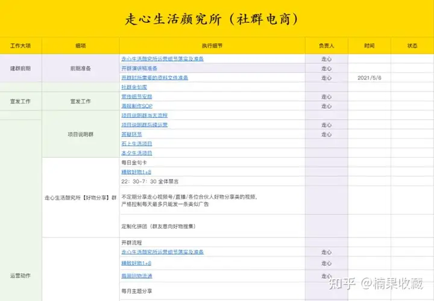Select the date cell 2021/5/6
The width and height of the screenshot is (434, 301).
pyautogui.click(x=370, y=78)
